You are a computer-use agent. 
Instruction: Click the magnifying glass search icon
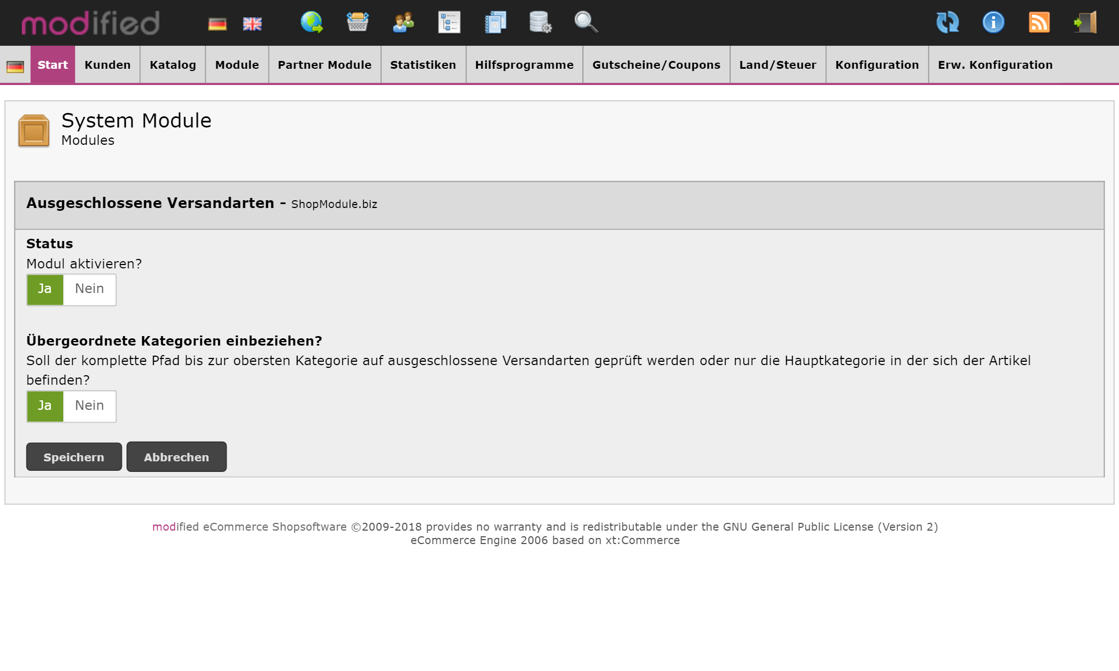click(586, 22)
